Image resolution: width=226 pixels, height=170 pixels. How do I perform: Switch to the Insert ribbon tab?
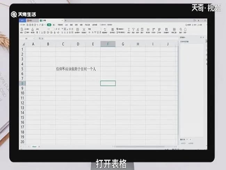click(x=54, y=25)
